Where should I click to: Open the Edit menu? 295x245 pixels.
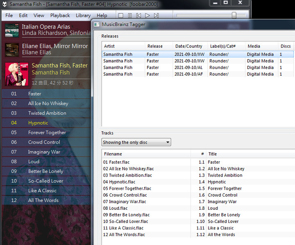23,16
